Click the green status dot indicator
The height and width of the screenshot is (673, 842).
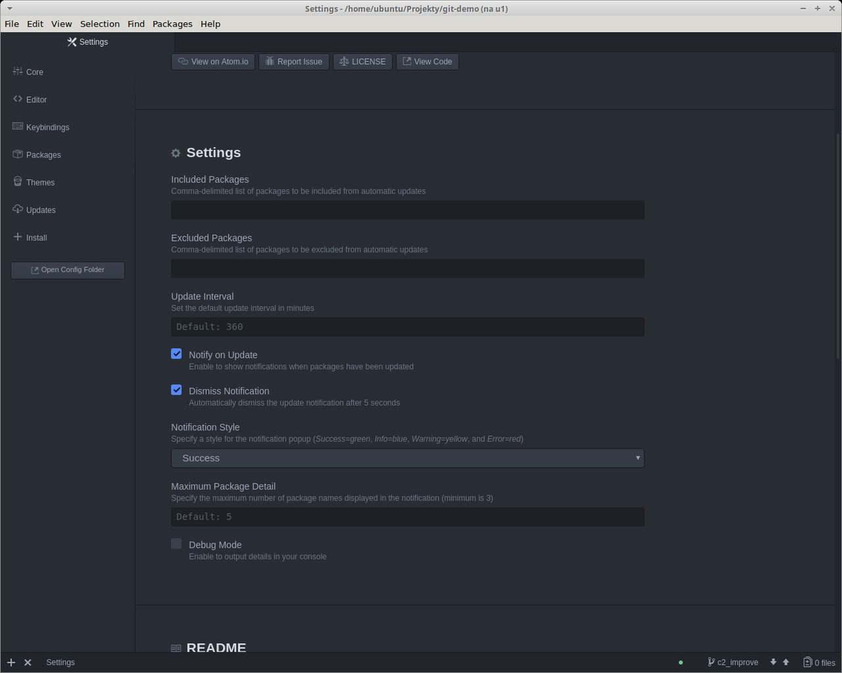pos(681,662)
